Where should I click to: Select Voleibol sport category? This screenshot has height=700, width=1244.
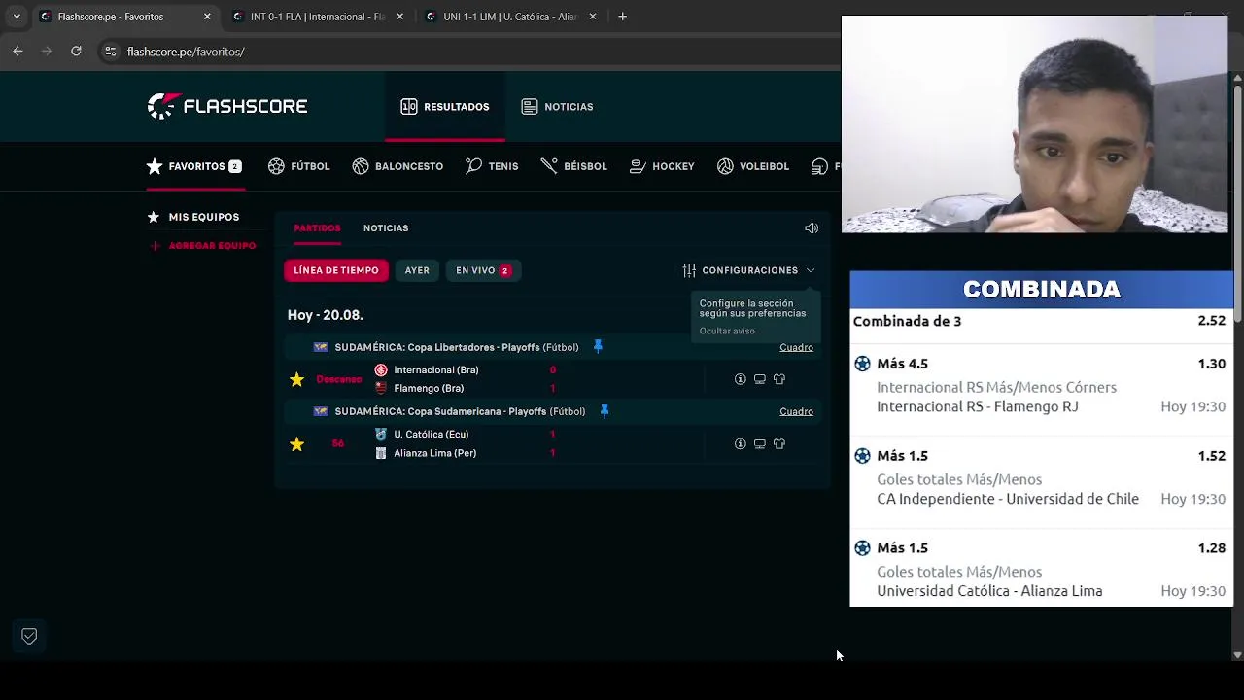tap(753, 166)
